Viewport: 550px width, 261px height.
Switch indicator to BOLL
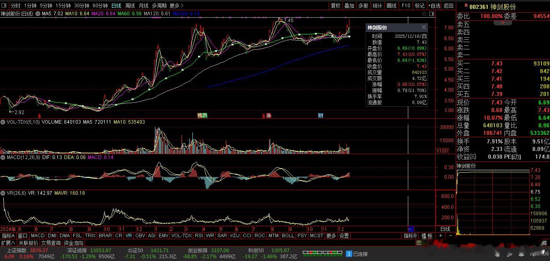pyautogui.click(x=288, y=236)
